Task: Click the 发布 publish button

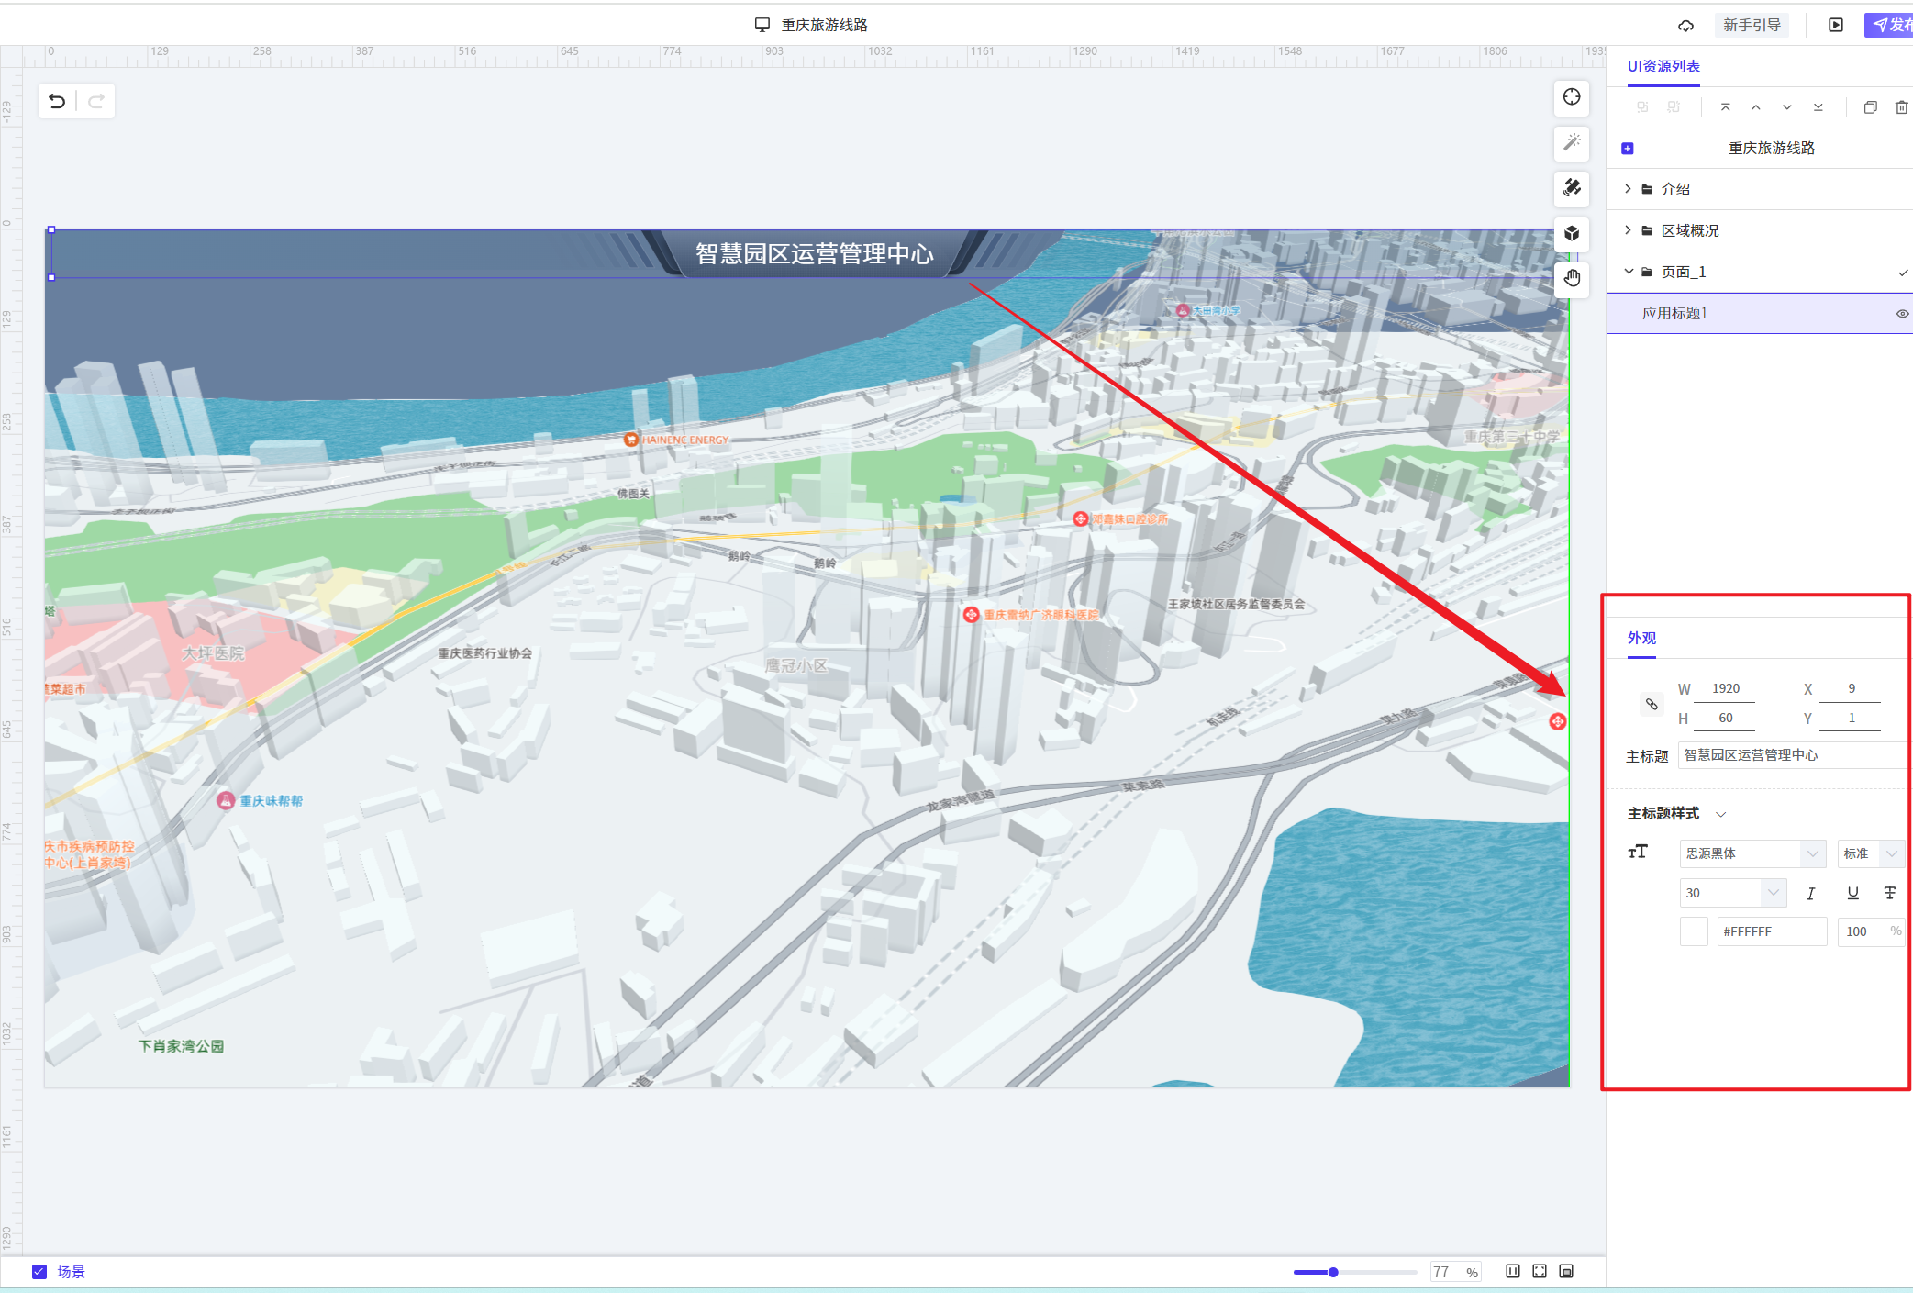Action: pos(1890,25)
